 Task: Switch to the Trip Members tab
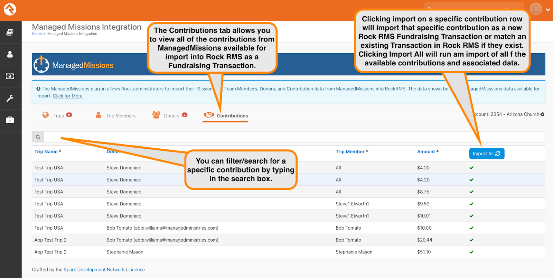[x=116, y=115]
